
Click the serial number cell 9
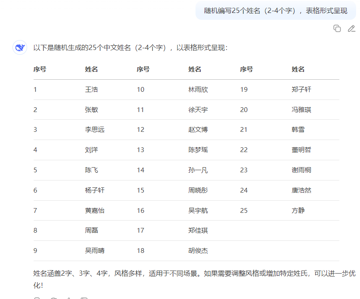point(35,251)
